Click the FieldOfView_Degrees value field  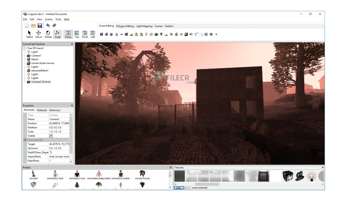(59, 152)
